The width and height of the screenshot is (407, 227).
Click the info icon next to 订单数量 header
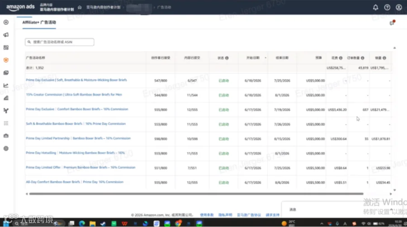click(362, 58)
